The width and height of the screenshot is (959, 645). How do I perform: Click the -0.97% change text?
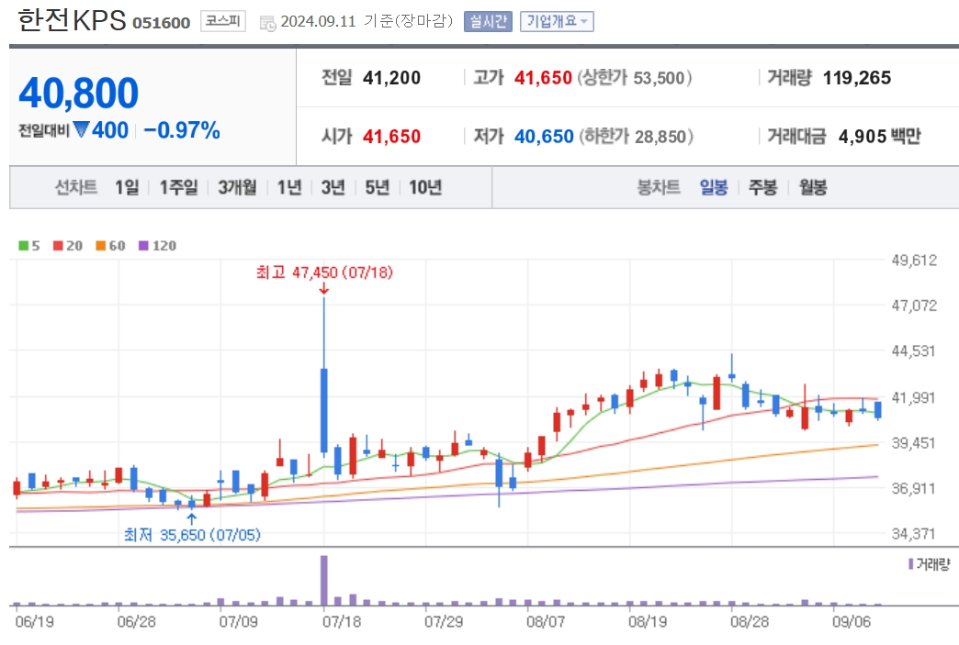coord(182,130)
